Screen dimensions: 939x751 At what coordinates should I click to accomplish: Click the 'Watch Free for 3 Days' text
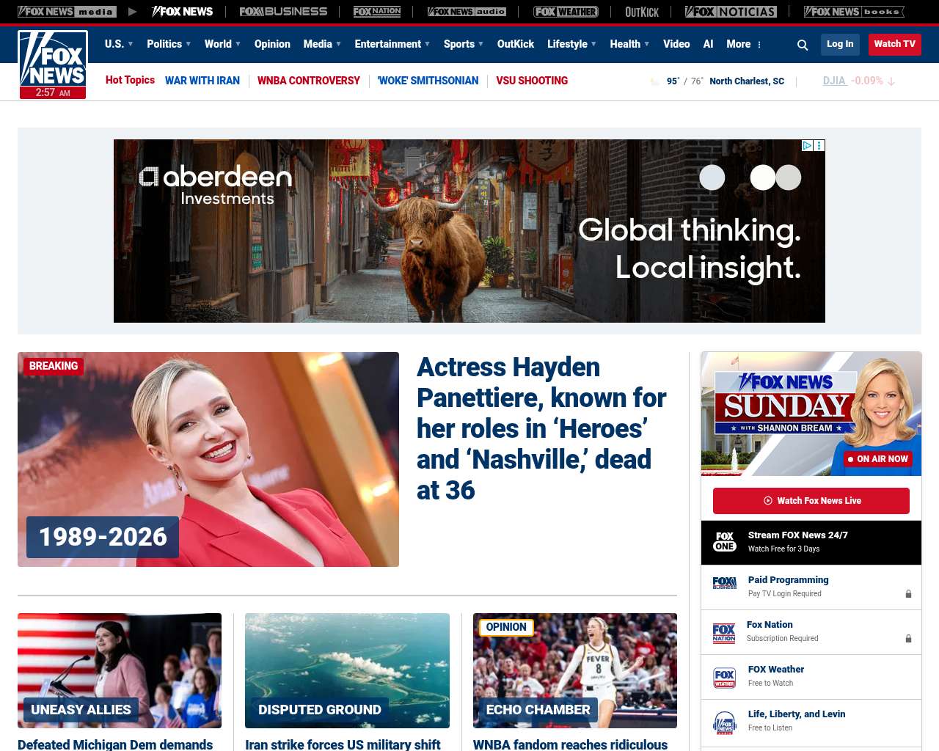783,549
